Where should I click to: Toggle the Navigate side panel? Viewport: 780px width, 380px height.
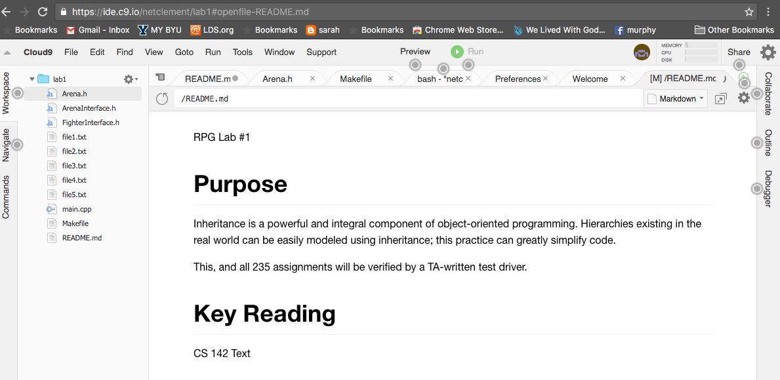pos(6,145)
